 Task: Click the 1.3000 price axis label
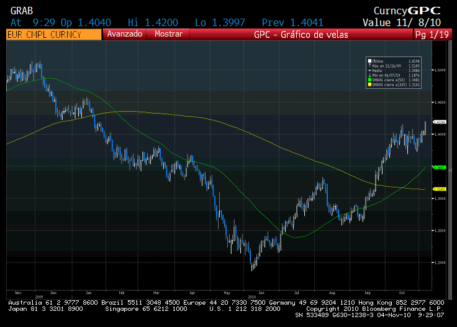pyautogui.click(x=440, y=199)
